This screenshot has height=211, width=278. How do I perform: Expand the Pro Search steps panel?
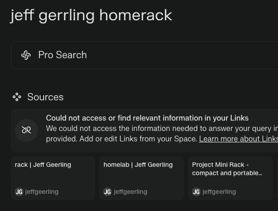click(144, 55)
